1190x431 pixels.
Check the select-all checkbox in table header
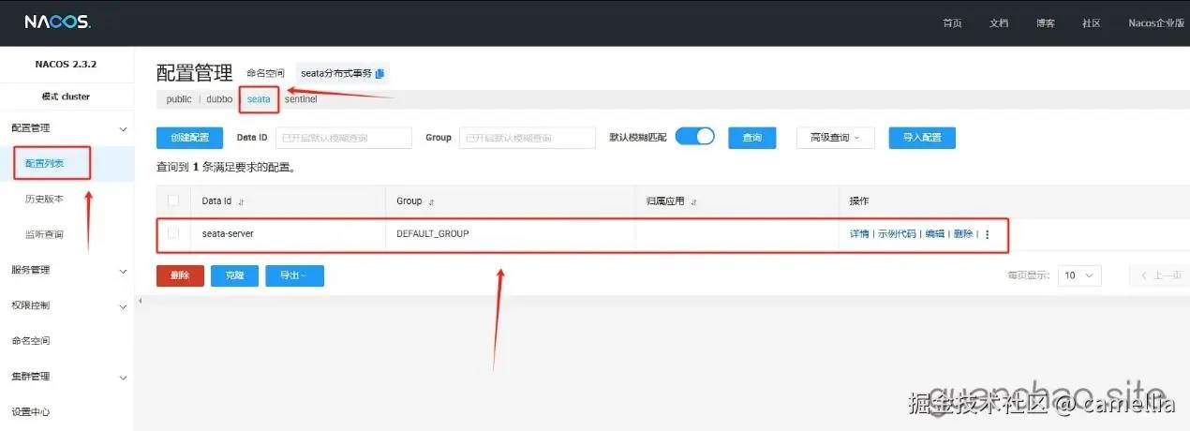tap(172, 201)
